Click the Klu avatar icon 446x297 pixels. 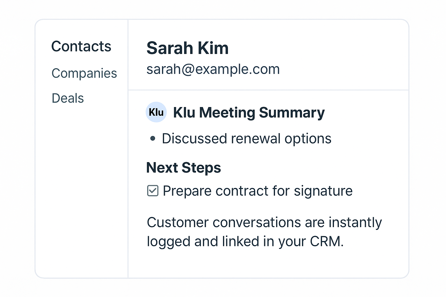tap(156, 112)
